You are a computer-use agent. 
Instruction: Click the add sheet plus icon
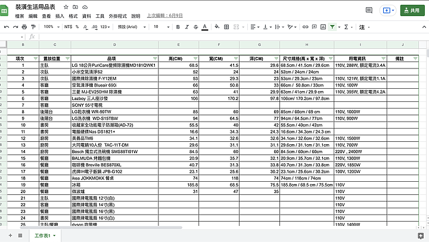[x=10, y=235]
